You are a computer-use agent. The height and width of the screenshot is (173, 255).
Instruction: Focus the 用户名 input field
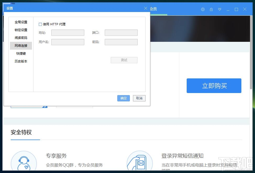pyautogui.click(x=68, y=42)
